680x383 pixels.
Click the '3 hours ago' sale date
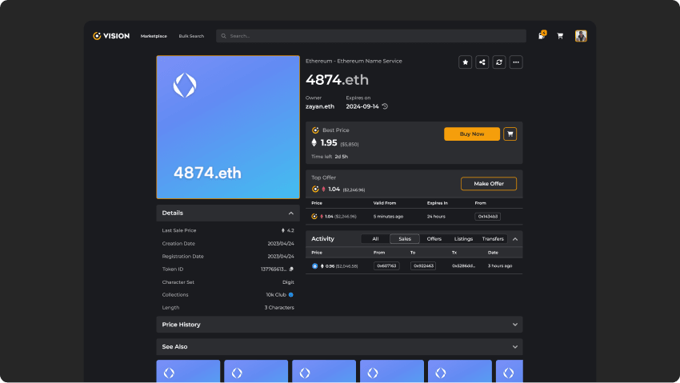click(499, 266)
